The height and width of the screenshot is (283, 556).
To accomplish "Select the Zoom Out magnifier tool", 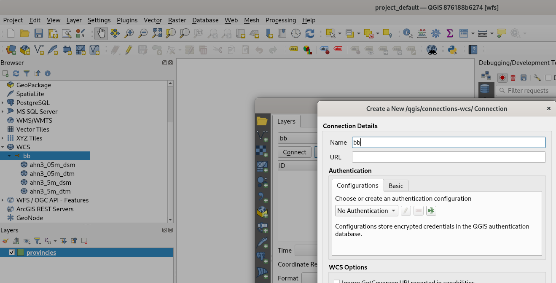I will tap(143, 33).
